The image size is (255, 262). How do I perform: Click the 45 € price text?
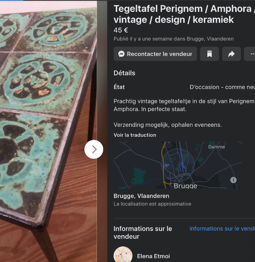point(121,30)
